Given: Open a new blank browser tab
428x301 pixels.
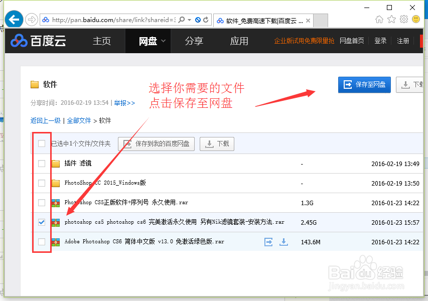Looking at the screenshot, I should tap(321, 21).
